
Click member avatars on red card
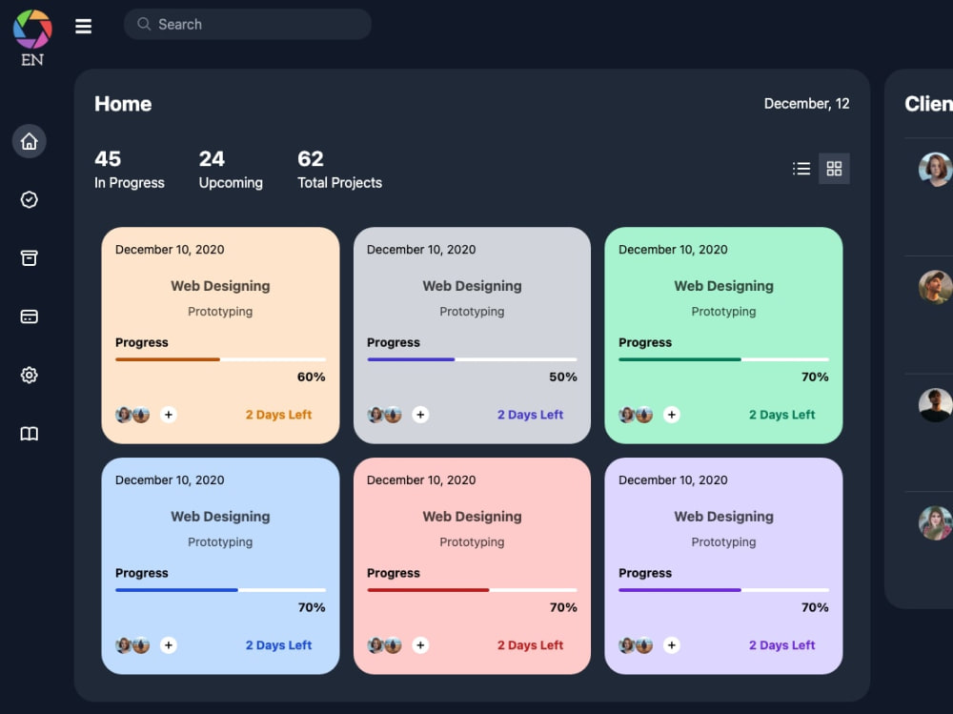coord(384,645)
